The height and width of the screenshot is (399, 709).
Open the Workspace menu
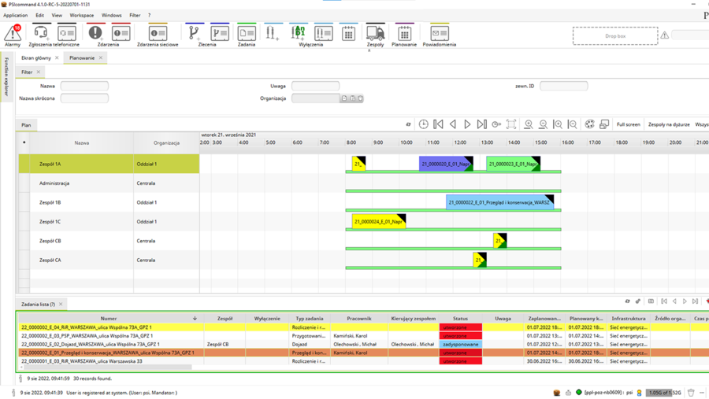coord(82,16)
